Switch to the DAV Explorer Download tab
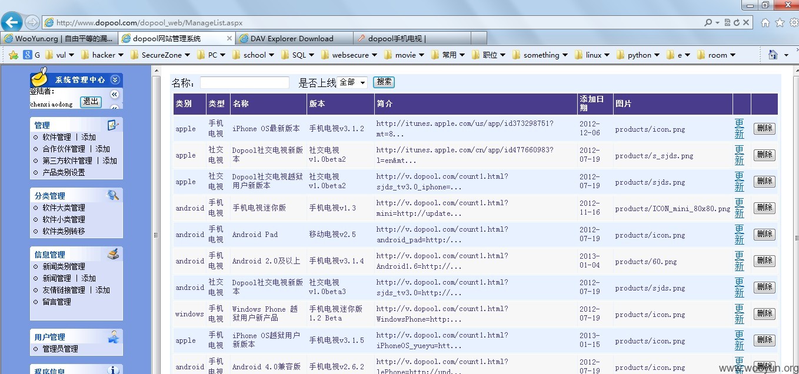The image size is (799, 374). click(292, 38)
